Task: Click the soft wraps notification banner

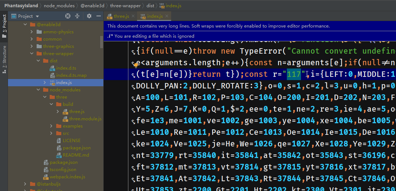Action: 250,26
